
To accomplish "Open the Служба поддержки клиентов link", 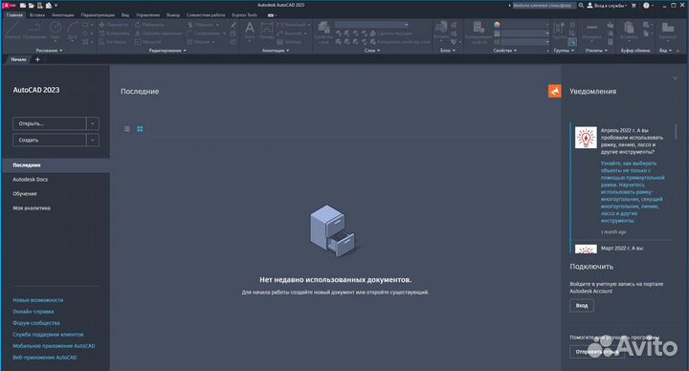I will [48, 335].
